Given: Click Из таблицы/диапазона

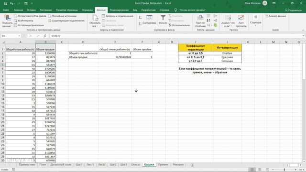Looking at the screenshot, I should point(29,25).
